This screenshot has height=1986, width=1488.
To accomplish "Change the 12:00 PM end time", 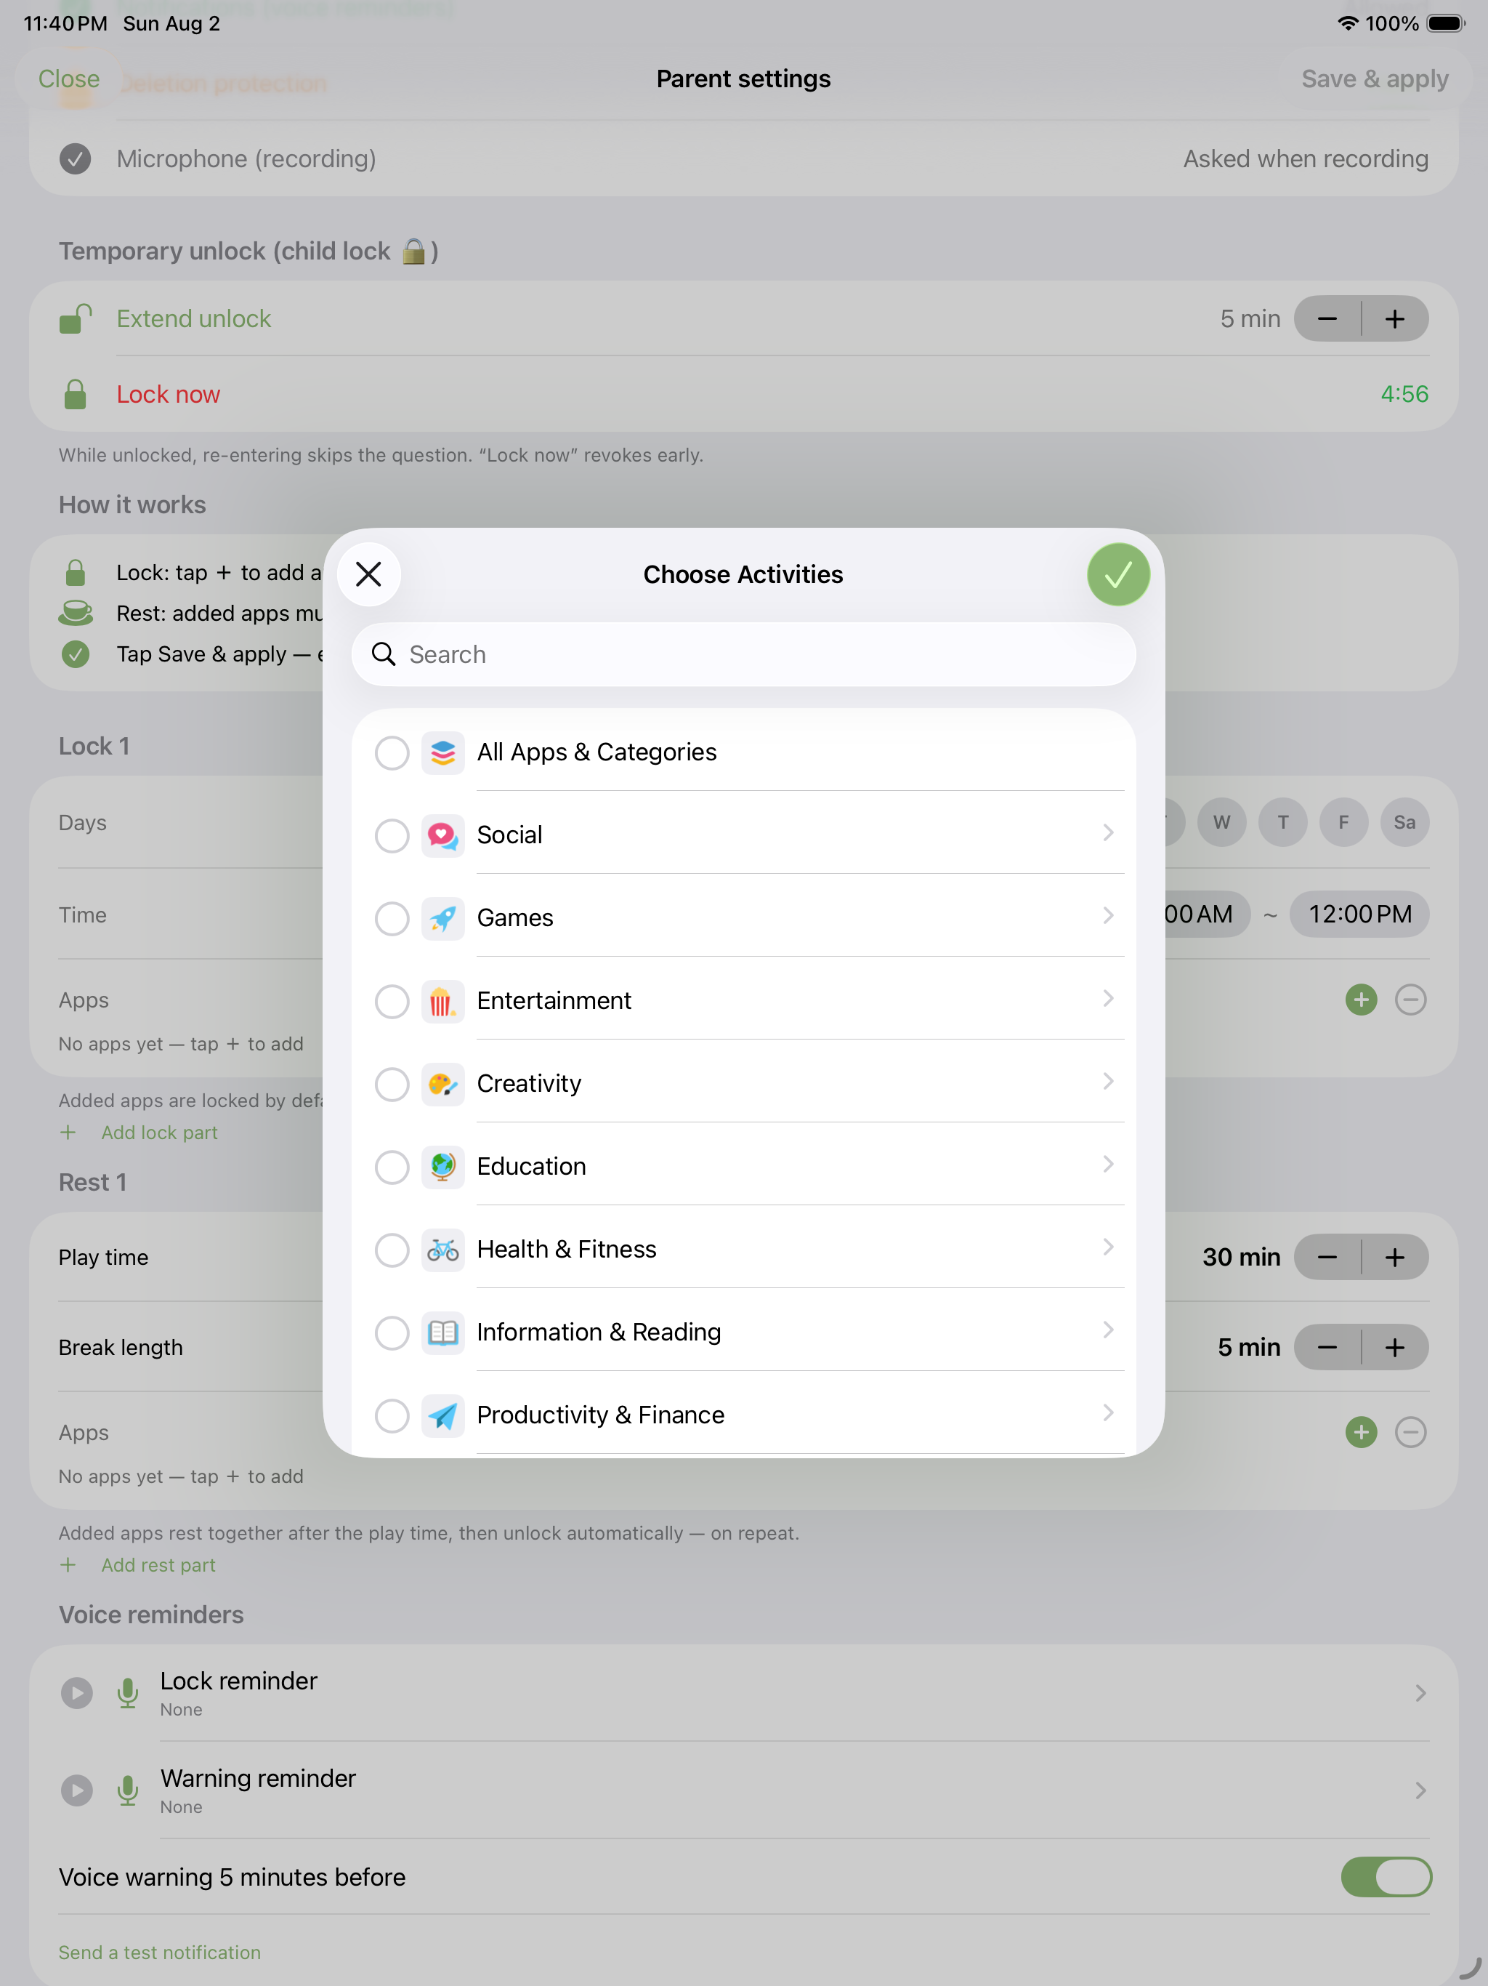I will pos(1359,915).
